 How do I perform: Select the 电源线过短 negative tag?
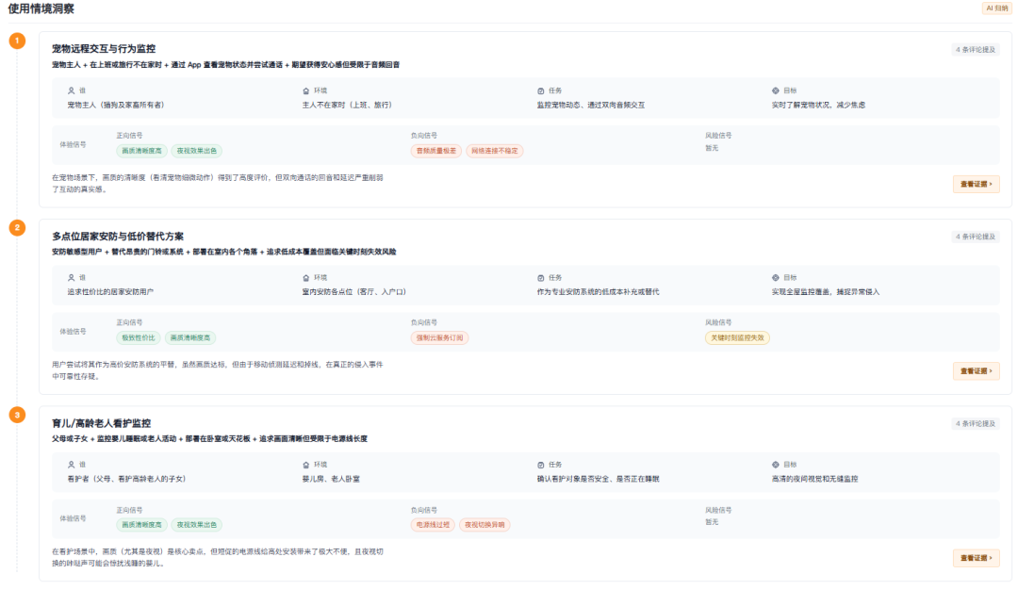pos(433,524)
